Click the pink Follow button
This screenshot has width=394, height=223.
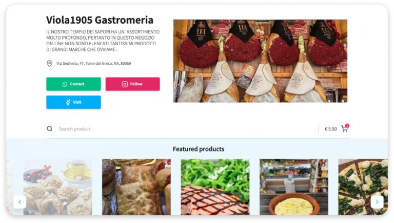[133, 84]
